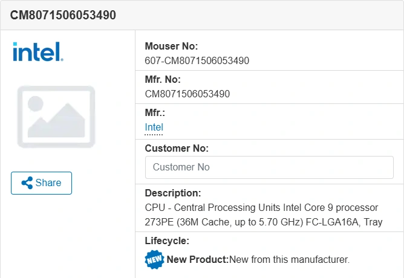
Task: Click the share icon in the Share button
Action: point(27,183)
